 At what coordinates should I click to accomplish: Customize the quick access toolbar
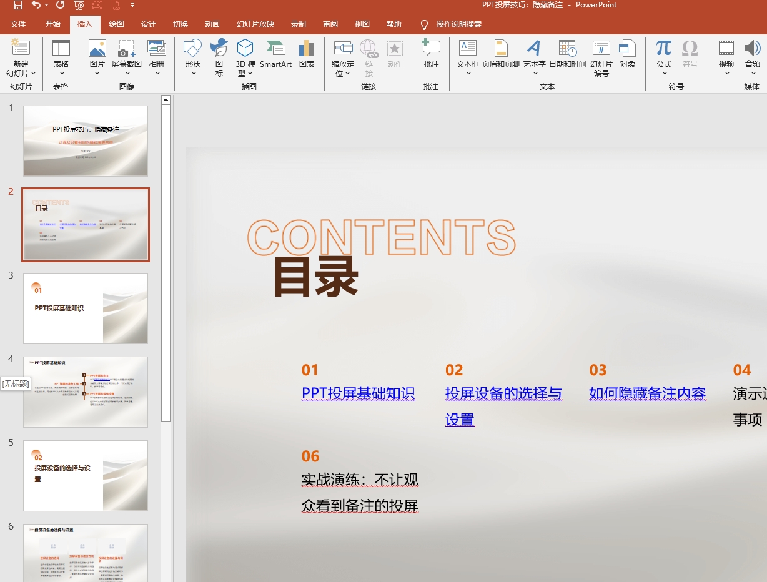133,5
